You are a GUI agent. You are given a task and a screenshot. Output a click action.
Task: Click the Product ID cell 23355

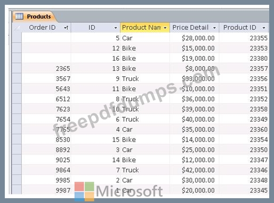[244, 38]
